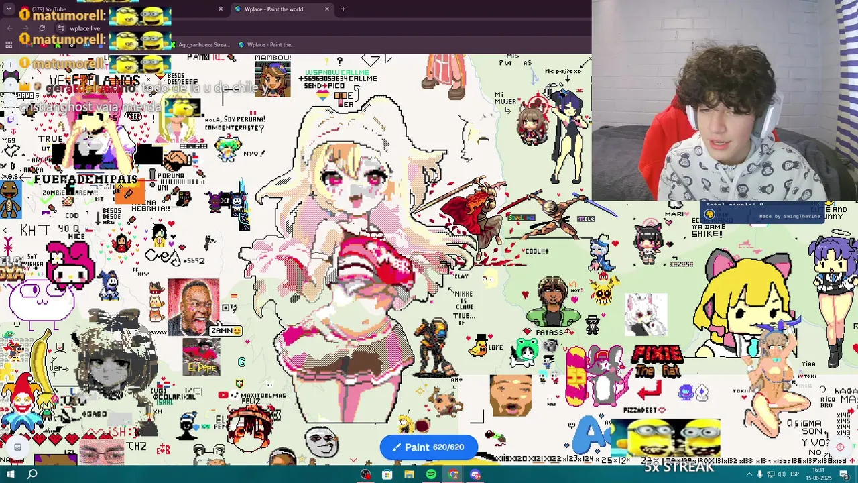Expand the tab search dropdown arrow
This screenshot has height=483, width=858.
pyautogui.click(x=9, y=9)
